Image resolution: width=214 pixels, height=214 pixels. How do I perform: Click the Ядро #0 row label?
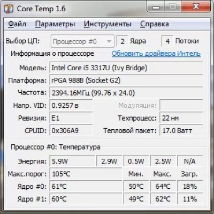32,187
